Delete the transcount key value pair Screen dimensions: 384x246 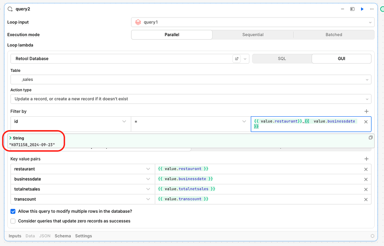366,199
